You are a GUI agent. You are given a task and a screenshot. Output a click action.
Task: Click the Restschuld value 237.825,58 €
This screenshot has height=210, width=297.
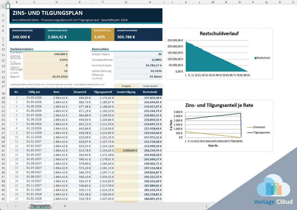coord(150,98)
